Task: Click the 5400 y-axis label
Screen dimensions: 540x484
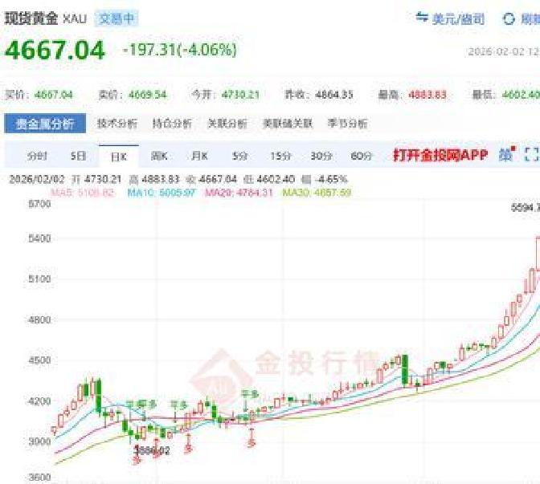Action: pos(39,238)
